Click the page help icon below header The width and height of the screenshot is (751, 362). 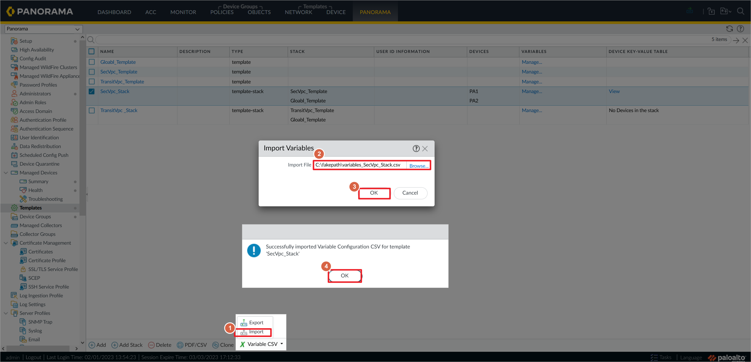point(740,29)
